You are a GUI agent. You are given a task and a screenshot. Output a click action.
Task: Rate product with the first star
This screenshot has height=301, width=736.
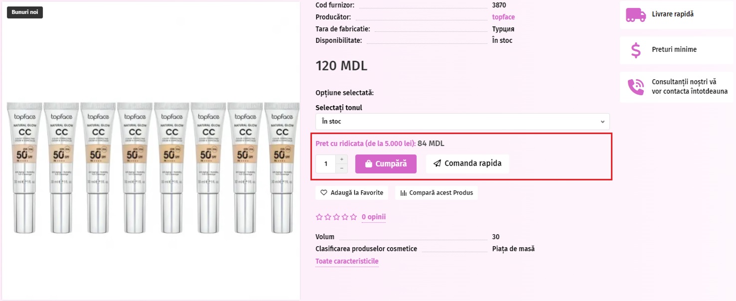click(319, 217)
